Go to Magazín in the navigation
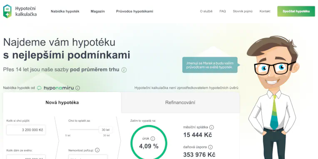The width and height of the screenshot is (318, 159). [97, 11]
